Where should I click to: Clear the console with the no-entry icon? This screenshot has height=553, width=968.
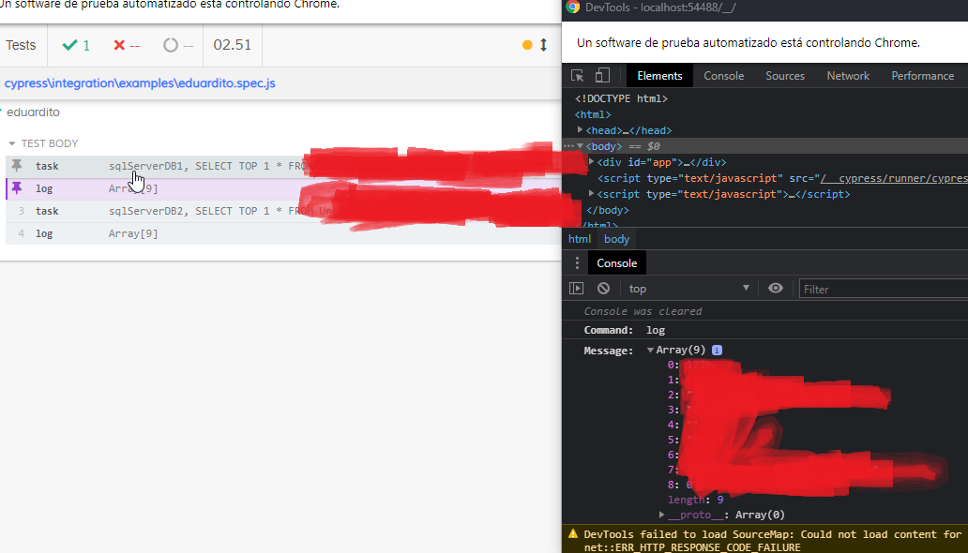coord(602,288)
